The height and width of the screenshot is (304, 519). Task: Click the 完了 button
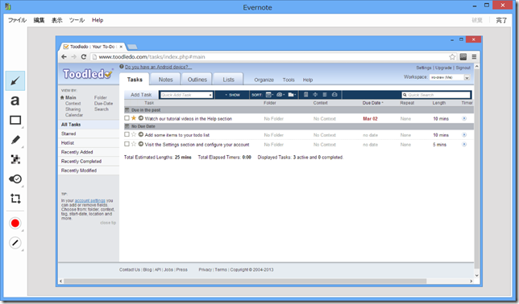click(501, 20)
